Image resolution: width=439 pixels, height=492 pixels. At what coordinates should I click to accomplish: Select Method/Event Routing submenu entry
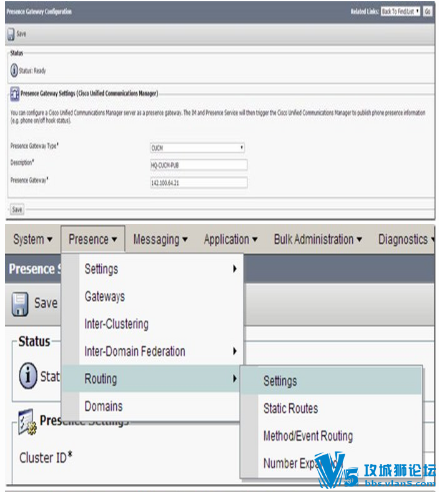coord(308,436)
